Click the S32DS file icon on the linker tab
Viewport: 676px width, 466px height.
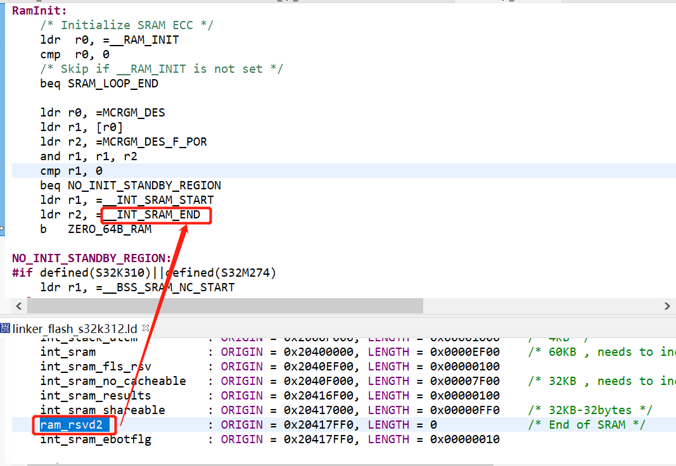point(5,328)
